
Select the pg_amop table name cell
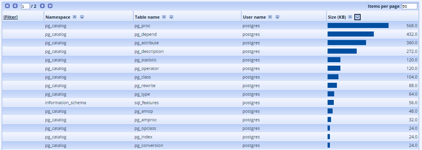144,111
